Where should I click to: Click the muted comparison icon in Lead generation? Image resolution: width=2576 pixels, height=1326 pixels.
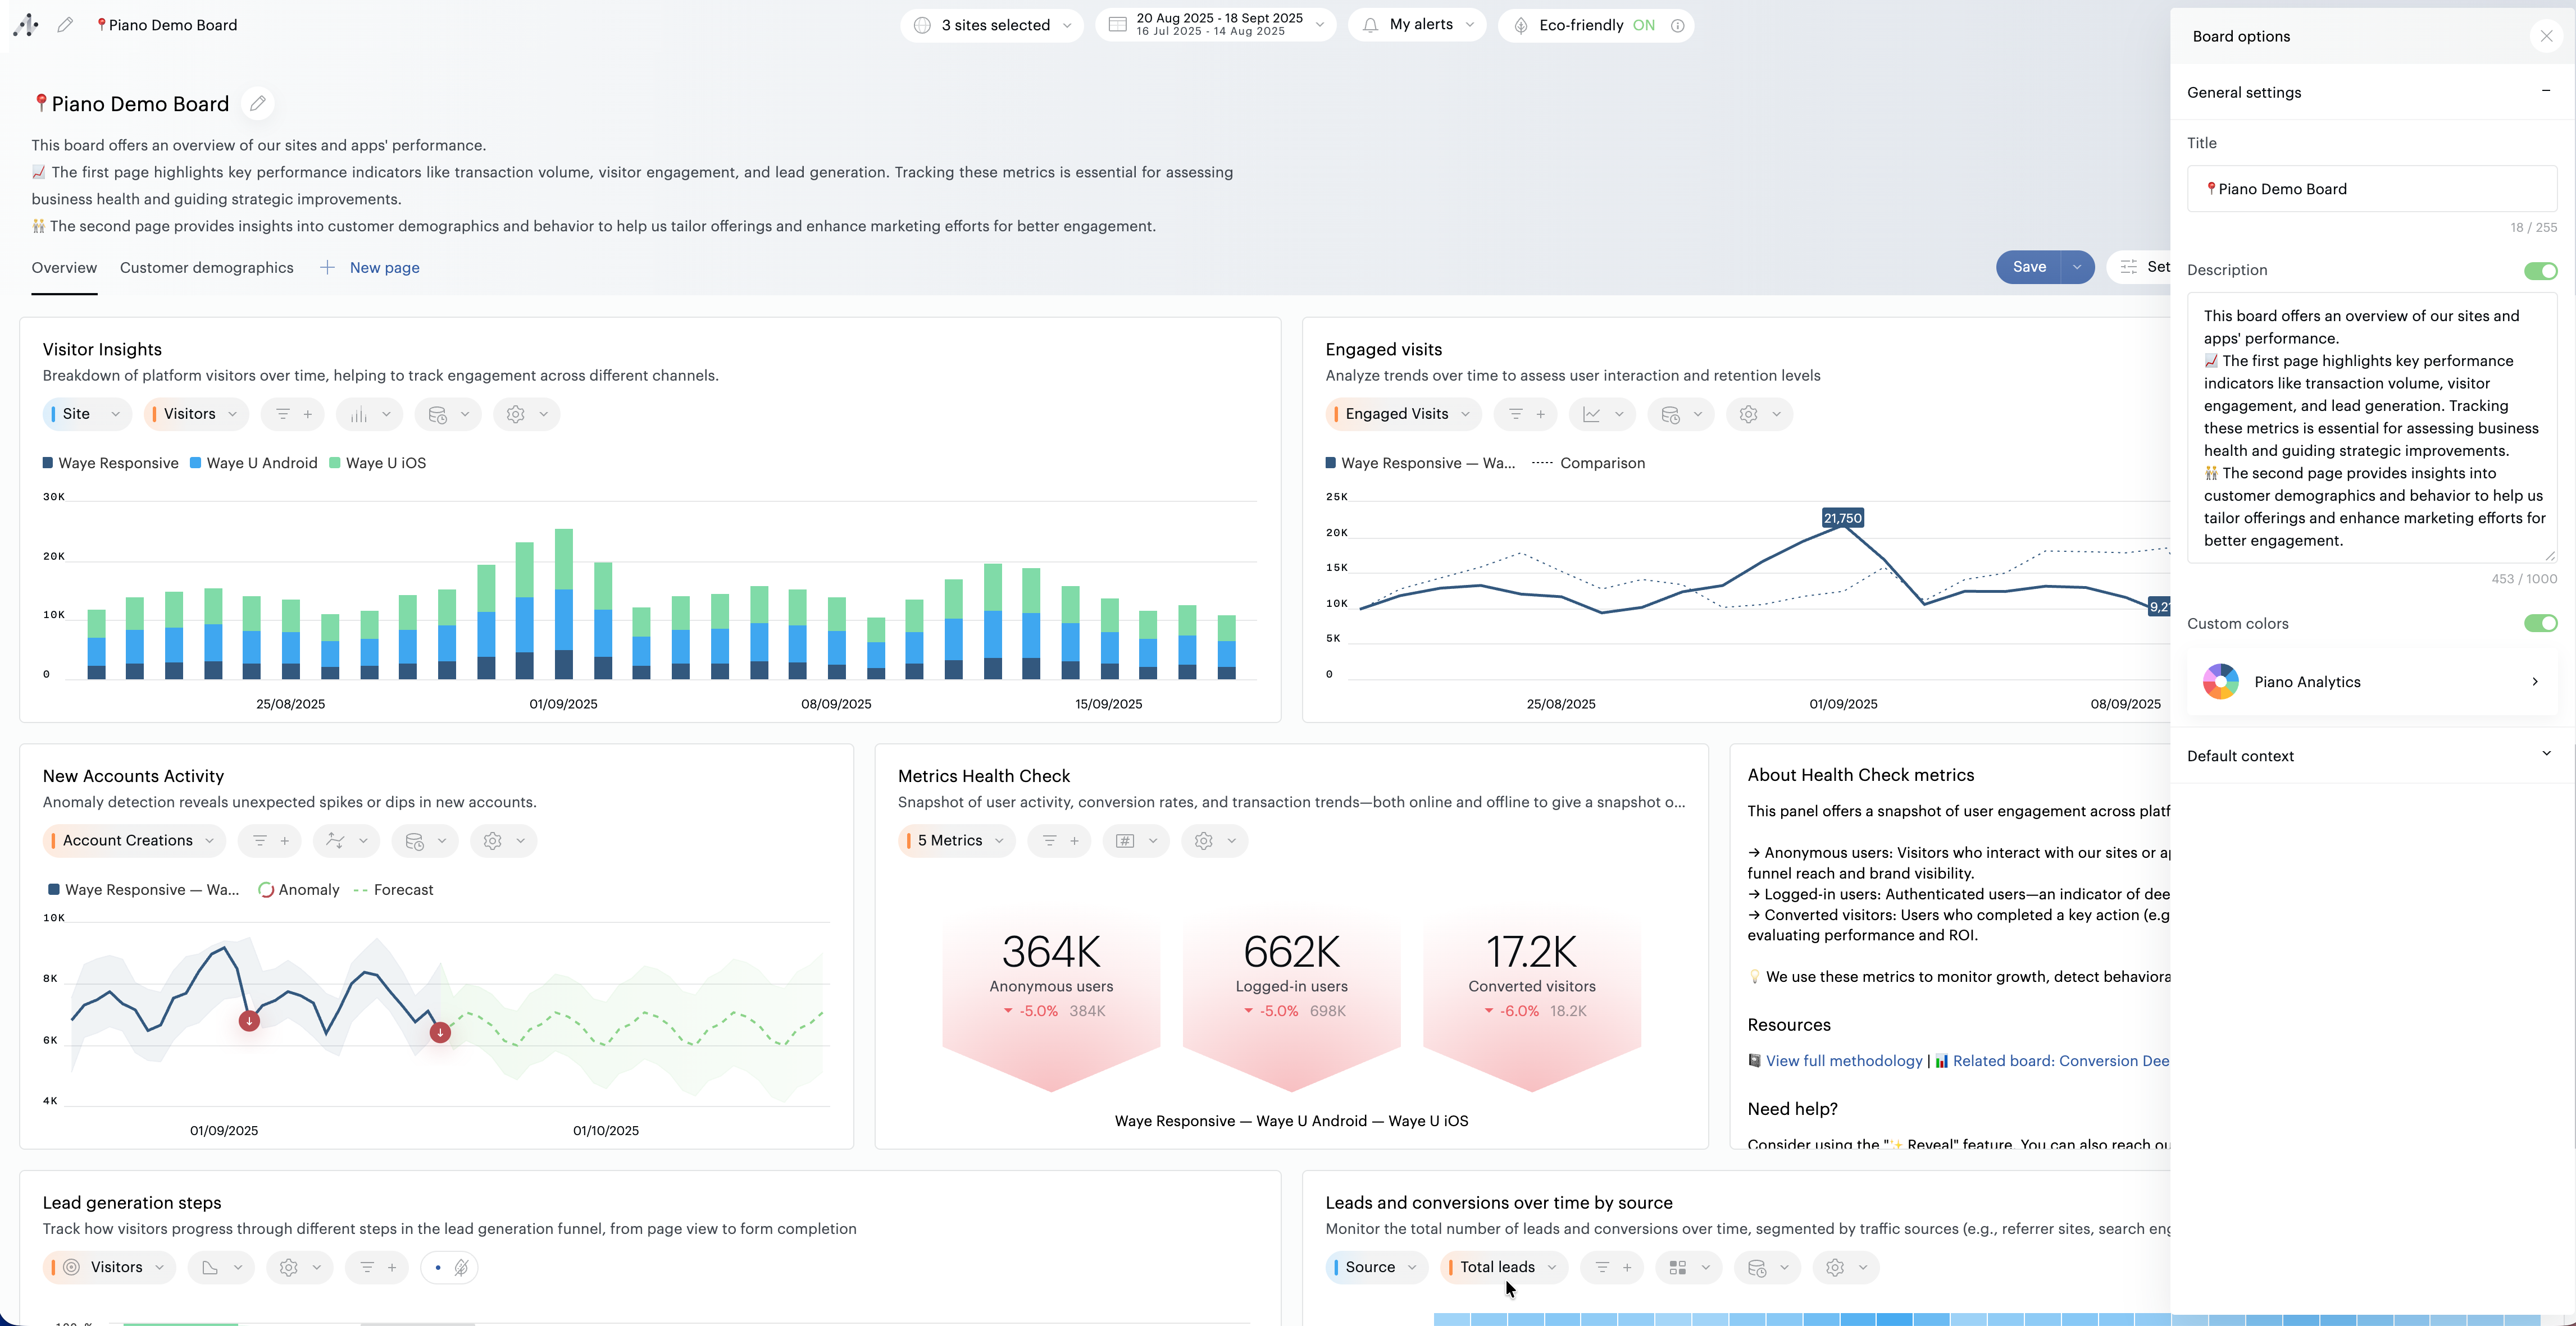(461, 1267)
